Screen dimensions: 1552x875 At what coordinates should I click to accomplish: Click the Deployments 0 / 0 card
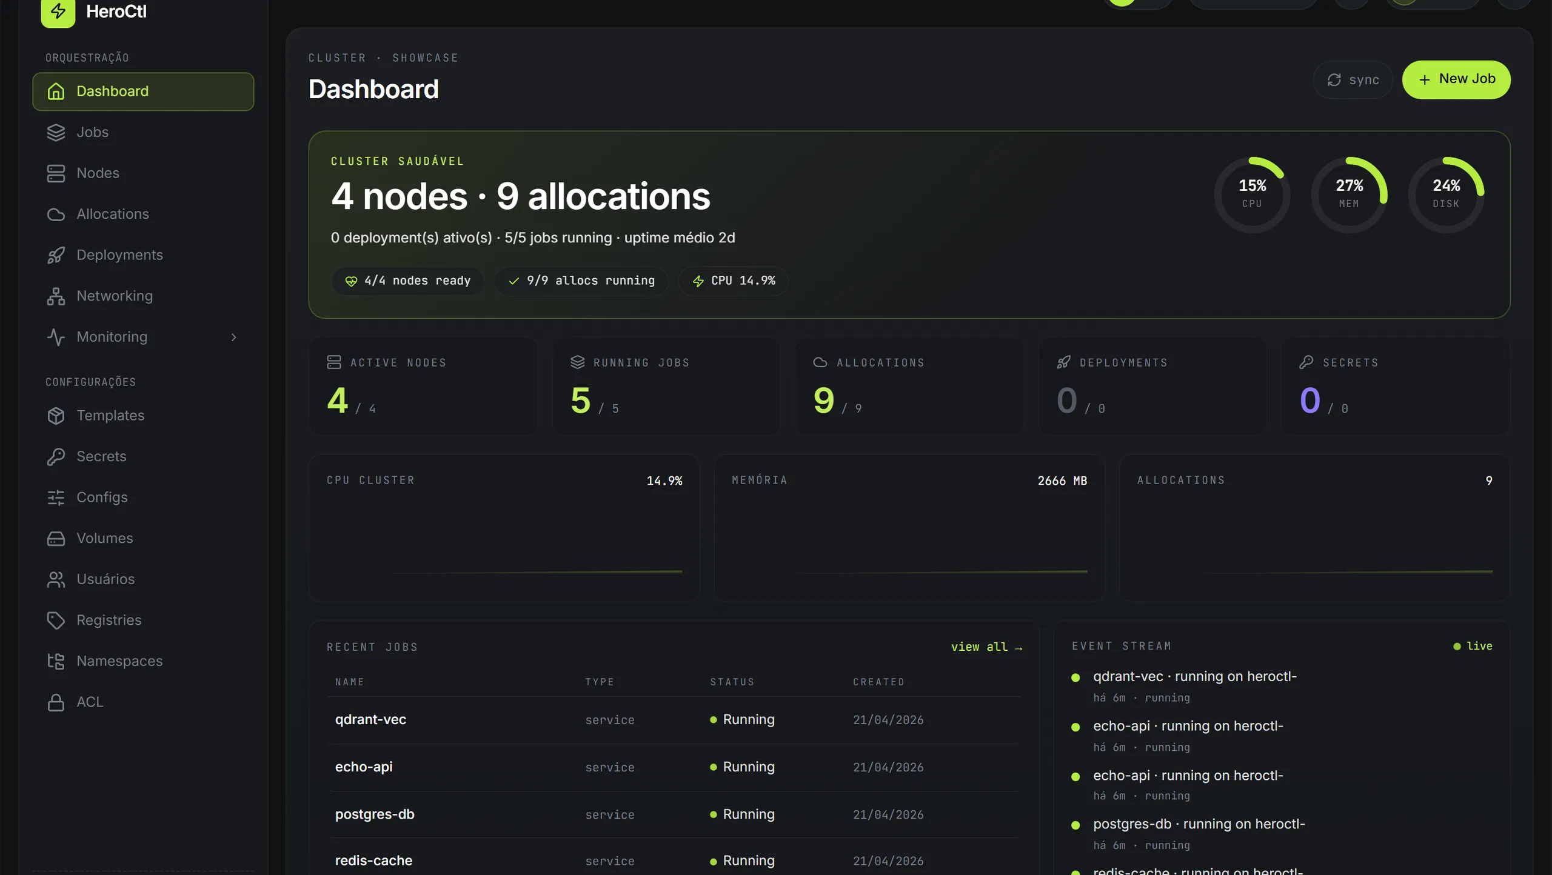click(1152, 386)
